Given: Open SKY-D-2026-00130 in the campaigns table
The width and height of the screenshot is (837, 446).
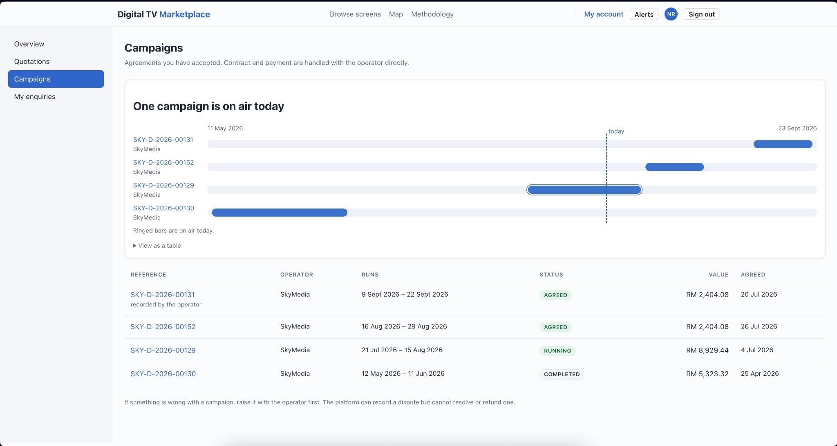Looking at the screenshot, I should coord(163,374).
